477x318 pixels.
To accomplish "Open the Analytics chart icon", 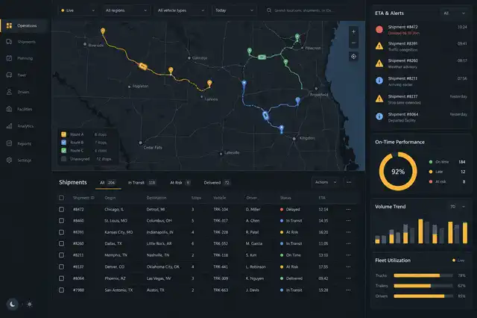I will coord(10,126).
